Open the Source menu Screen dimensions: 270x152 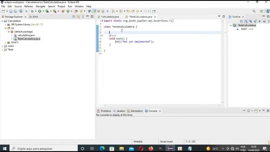click(18, 6)
